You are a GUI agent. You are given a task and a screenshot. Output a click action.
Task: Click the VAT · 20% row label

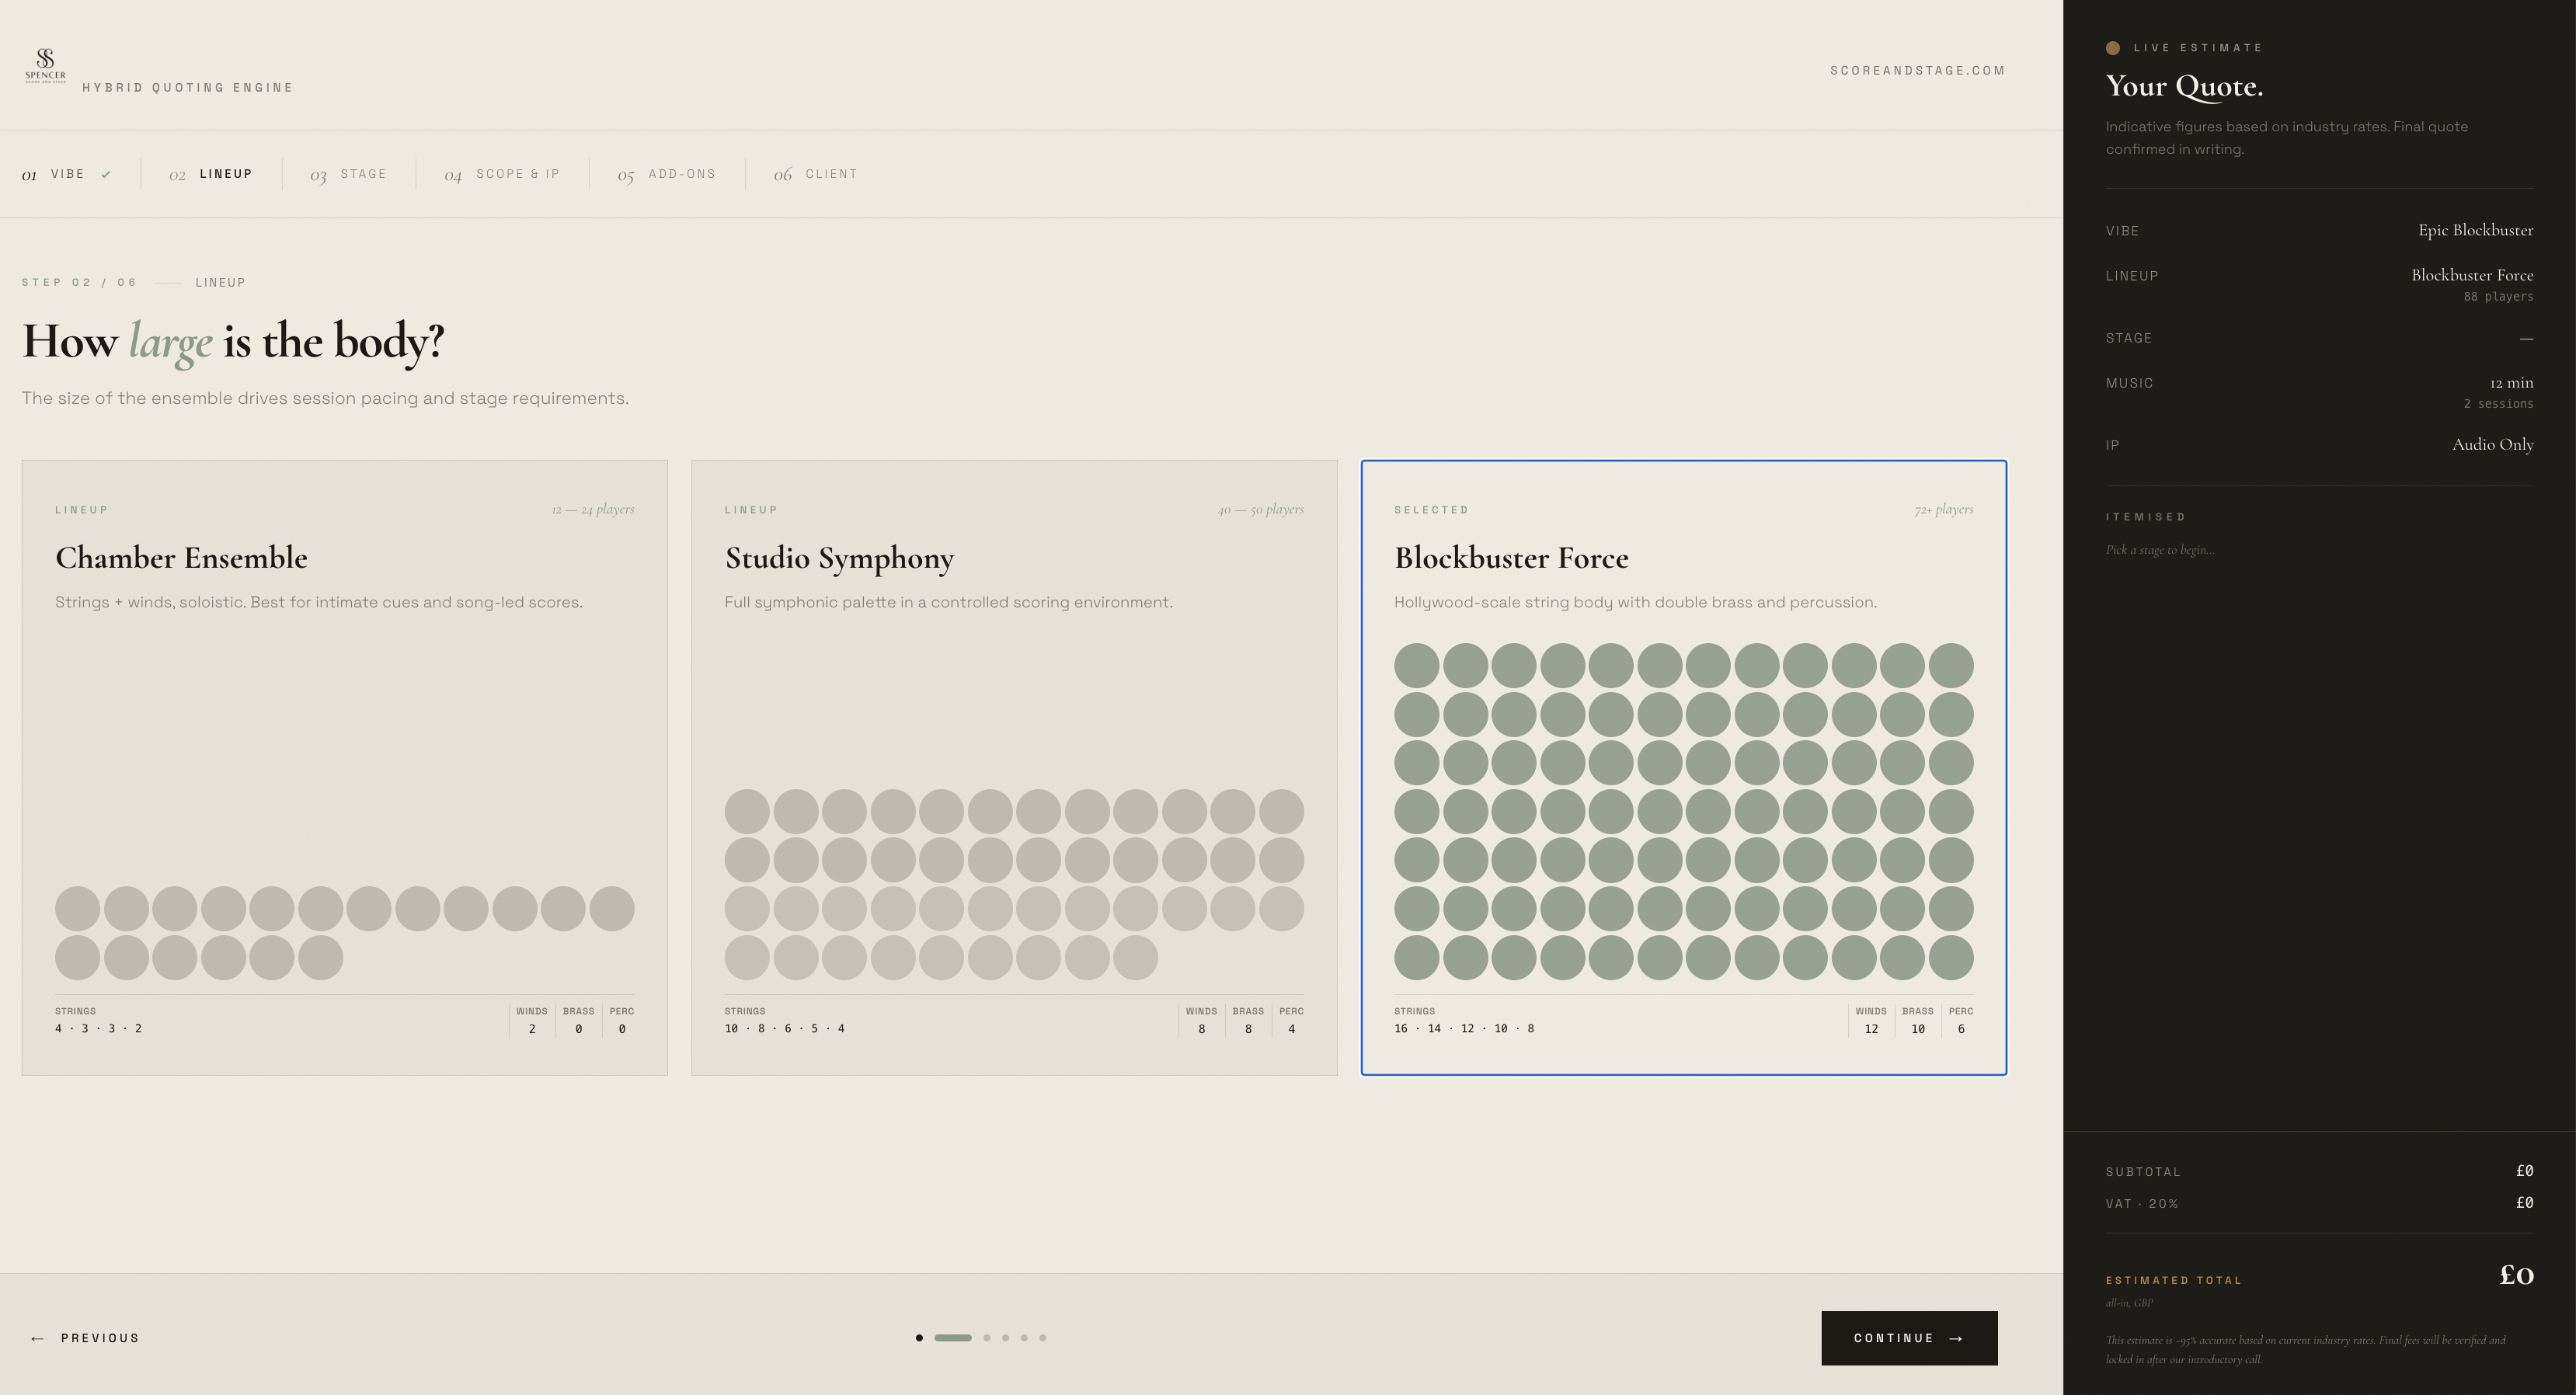2142,1204
